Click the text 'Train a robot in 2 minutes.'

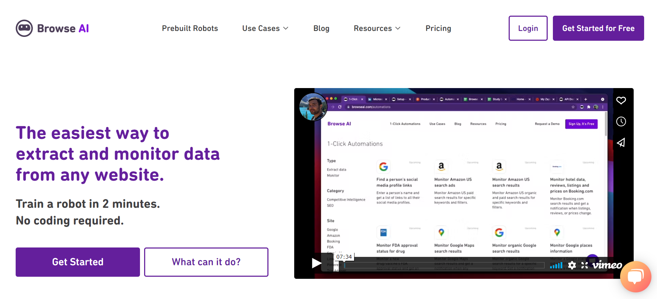[88, 204]
